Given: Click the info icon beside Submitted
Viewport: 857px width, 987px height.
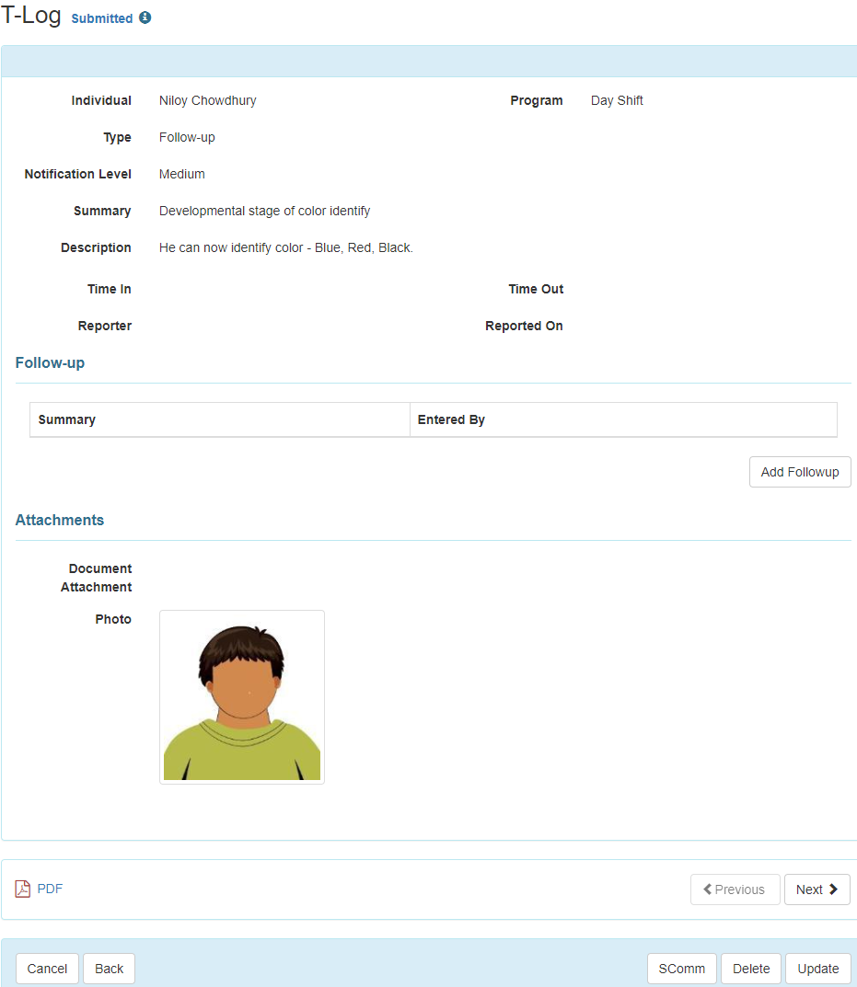Looking at the screenshot, I should [x=145, y=17].
